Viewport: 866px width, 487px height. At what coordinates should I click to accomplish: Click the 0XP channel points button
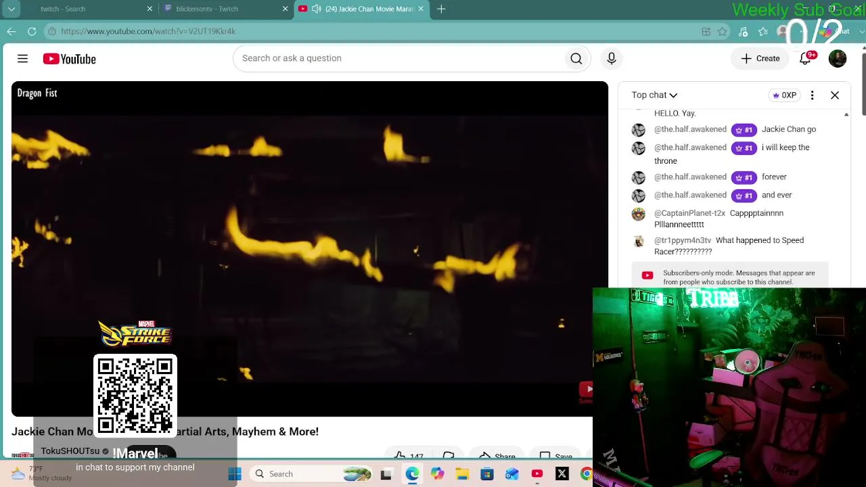click(x=785, y=95)
